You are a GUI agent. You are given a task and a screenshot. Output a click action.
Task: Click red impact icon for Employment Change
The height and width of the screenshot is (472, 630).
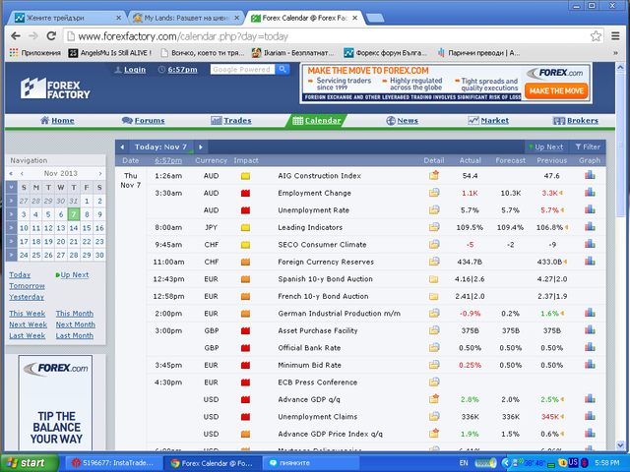pos(245,193)
